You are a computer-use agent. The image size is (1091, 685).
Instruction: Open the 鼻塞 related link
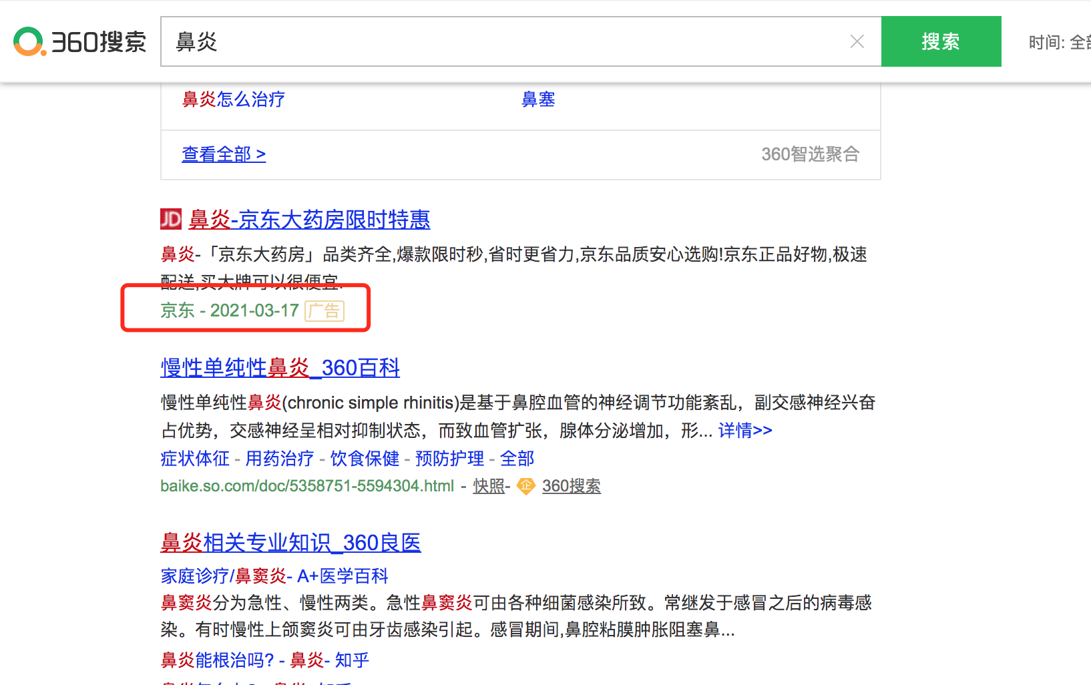(x=538, y=99)
